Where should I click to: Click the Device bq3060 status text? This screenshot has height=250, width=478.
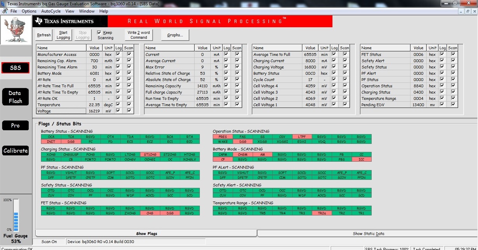[x=101, y=241]
